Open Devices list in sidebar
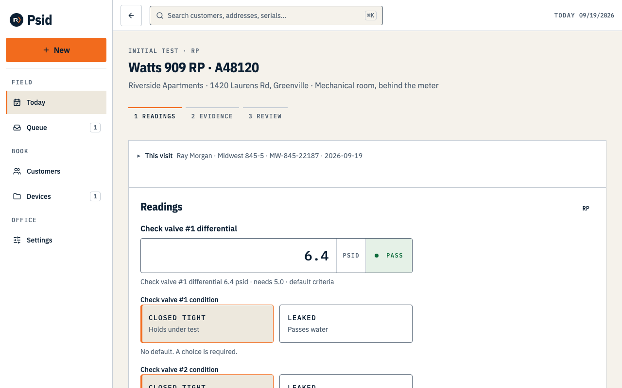Viewport: 622px width, 388px height. tap(56, 196)
